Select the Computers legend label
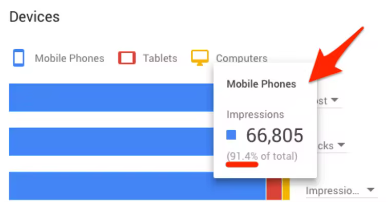388x202 pixels. click(x=242, y=58)
